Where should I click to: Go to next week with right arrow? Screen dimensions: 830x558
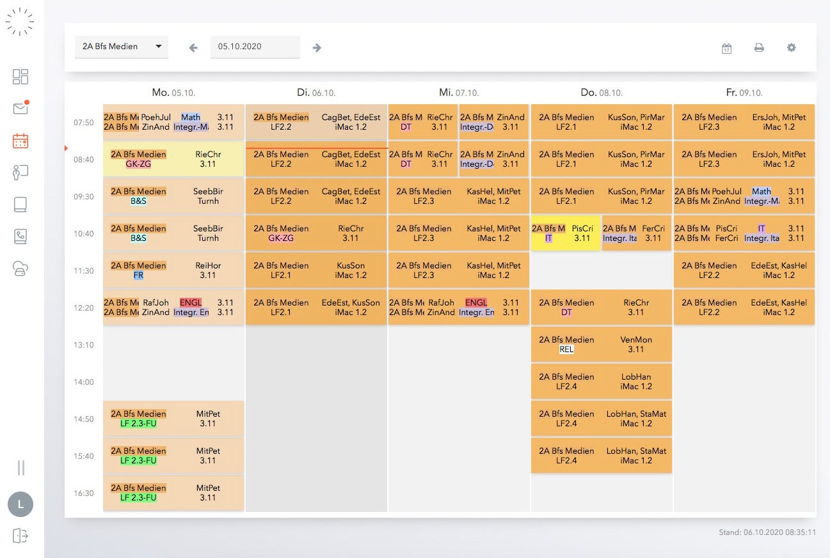317,48
